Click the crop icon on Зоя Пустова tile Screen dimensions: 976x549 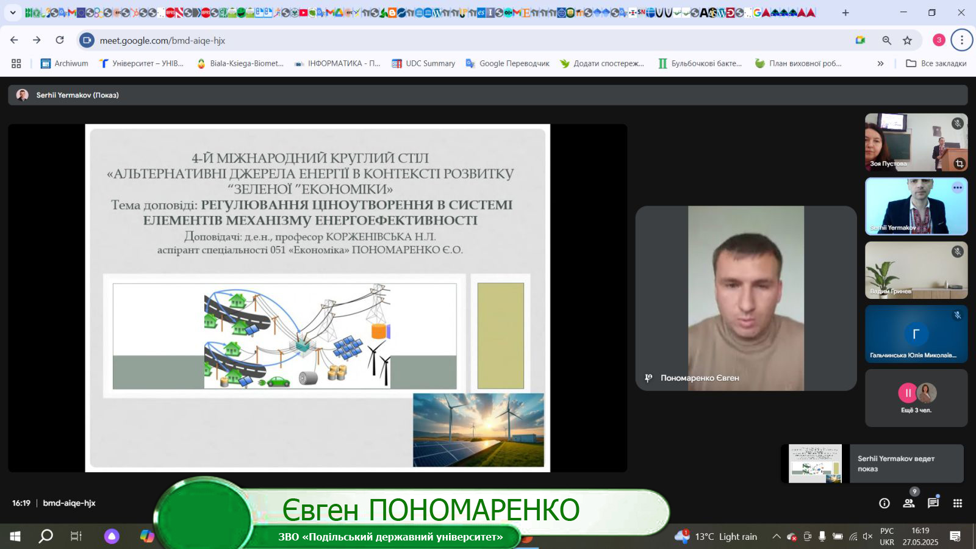(x=959, y=163)
